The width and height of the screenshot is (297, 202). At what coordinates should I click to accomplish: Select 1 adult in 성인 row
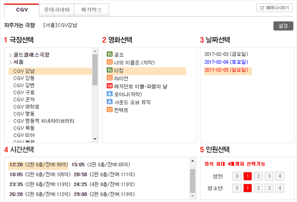coord(248,176)
